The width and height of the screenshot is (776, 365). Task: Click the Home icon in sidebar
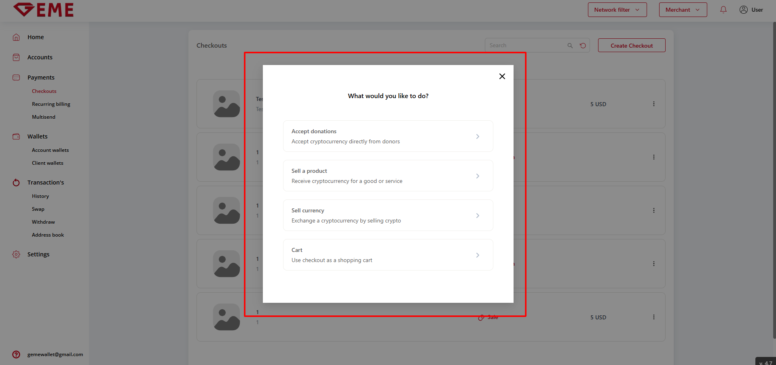click(x=16, y=37)
